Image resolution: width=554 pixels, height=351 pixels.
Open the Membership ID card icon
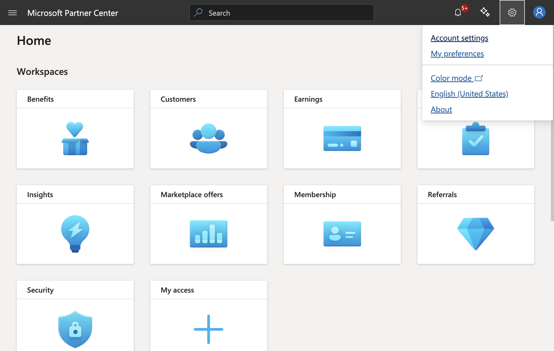[342, 234]
